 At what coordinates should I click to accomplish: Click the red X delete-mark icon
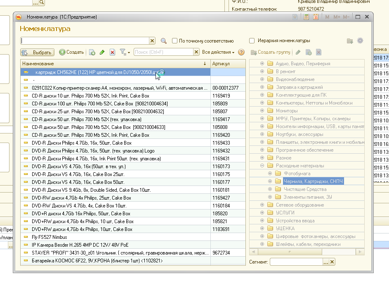tap(112, 52)
